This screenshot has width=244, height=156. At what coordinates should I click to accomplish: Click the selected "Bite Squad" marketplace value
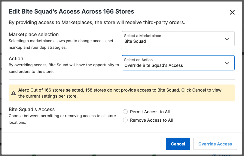pos(135,42)
